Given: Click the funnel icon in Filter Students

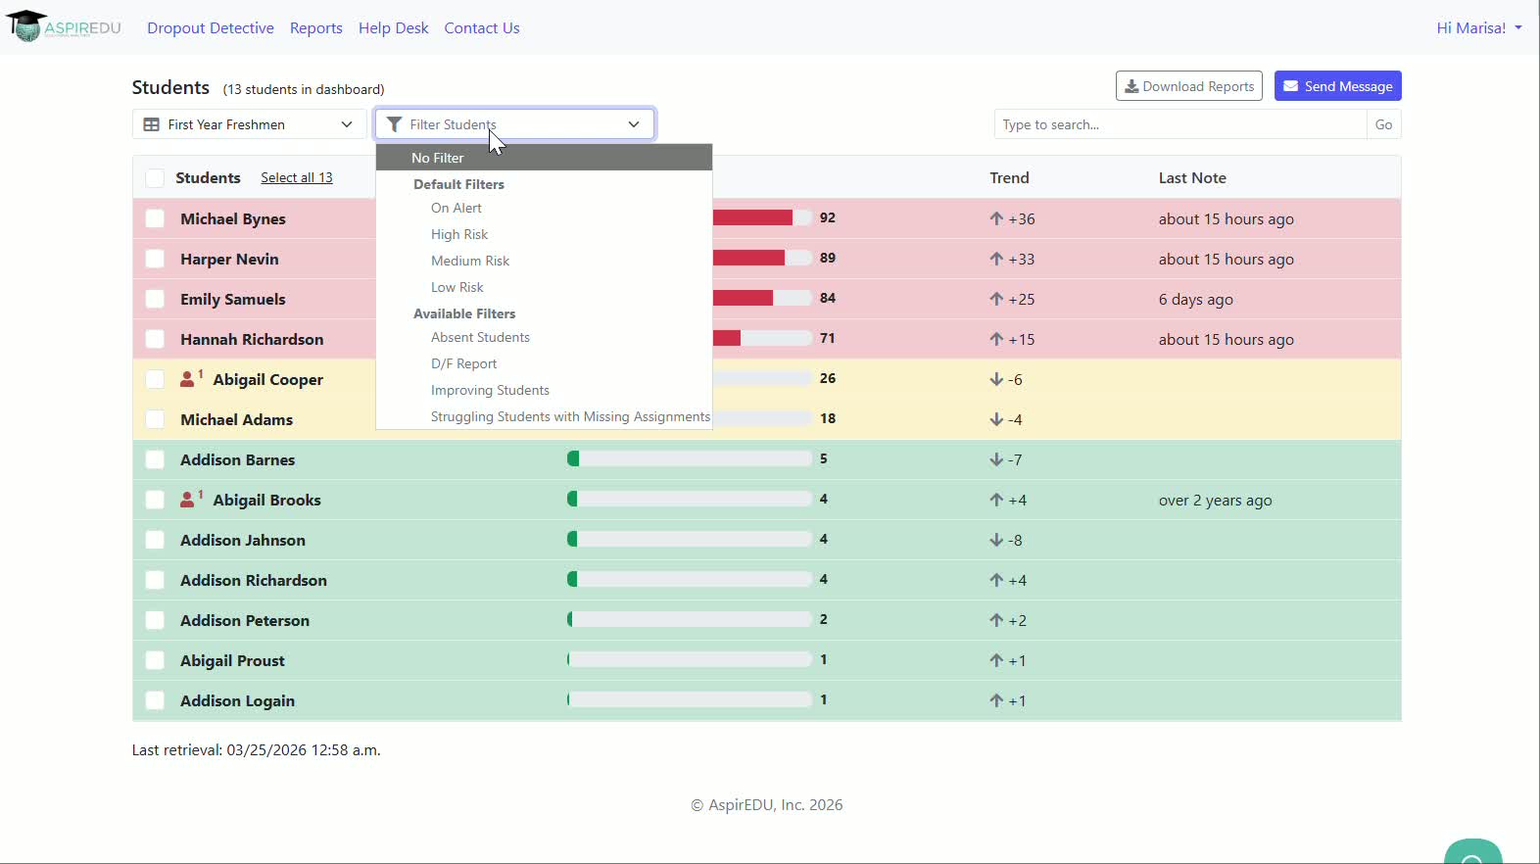Looking at the screenshot, I should coord(394,124).
